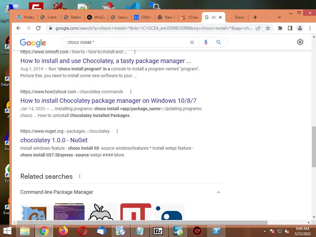Click the vertical page scrollbar thumb
The width and height of the screenshot is (316, 237).
(314, 147)
